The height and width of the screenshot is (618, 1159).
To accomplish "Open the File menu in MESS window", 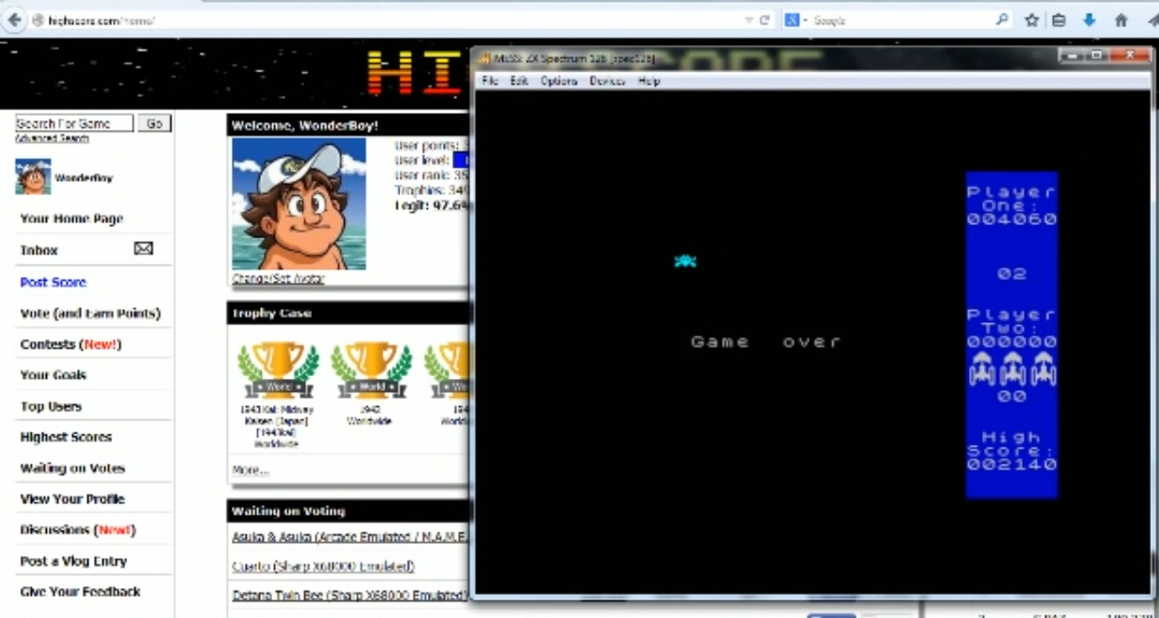I will coord(490,80).
